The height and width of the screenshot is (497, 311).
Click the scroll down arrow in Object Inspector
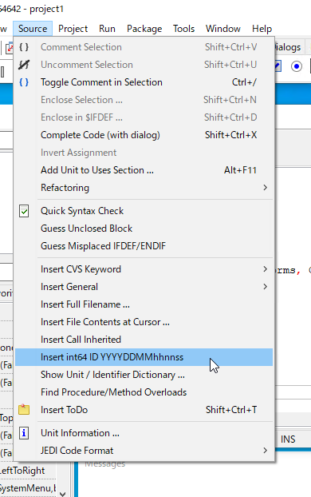click(63, 494)
